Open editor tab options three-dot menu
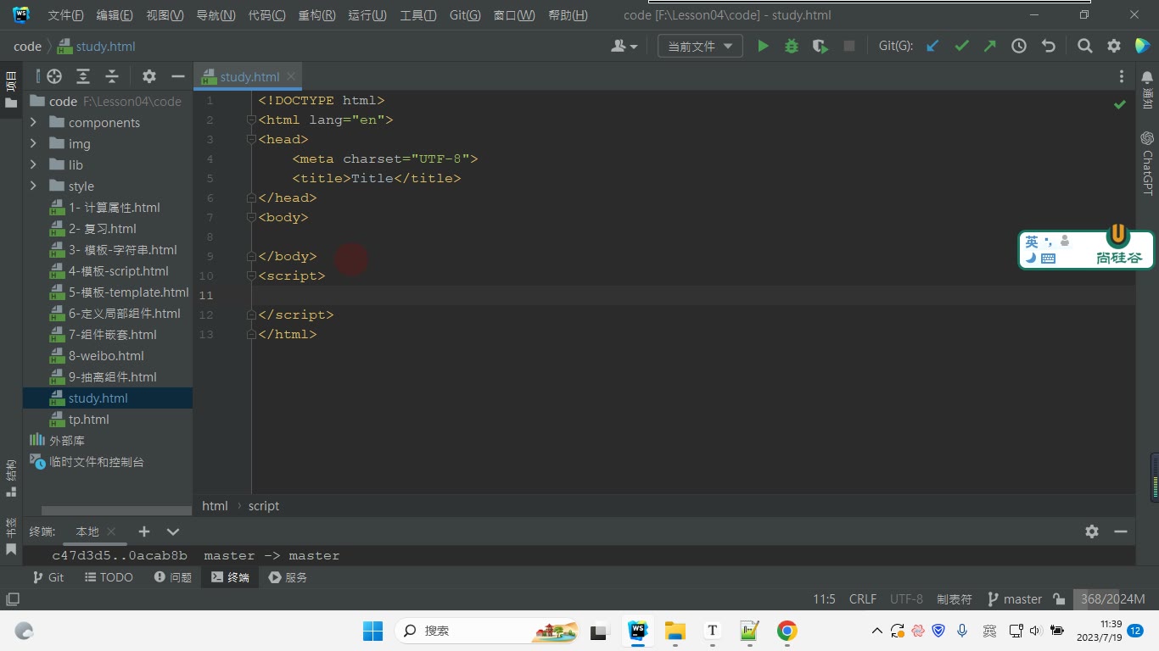Viewport: 1159px width, 651px height. pyautogui.click(x=1122, y=76)
